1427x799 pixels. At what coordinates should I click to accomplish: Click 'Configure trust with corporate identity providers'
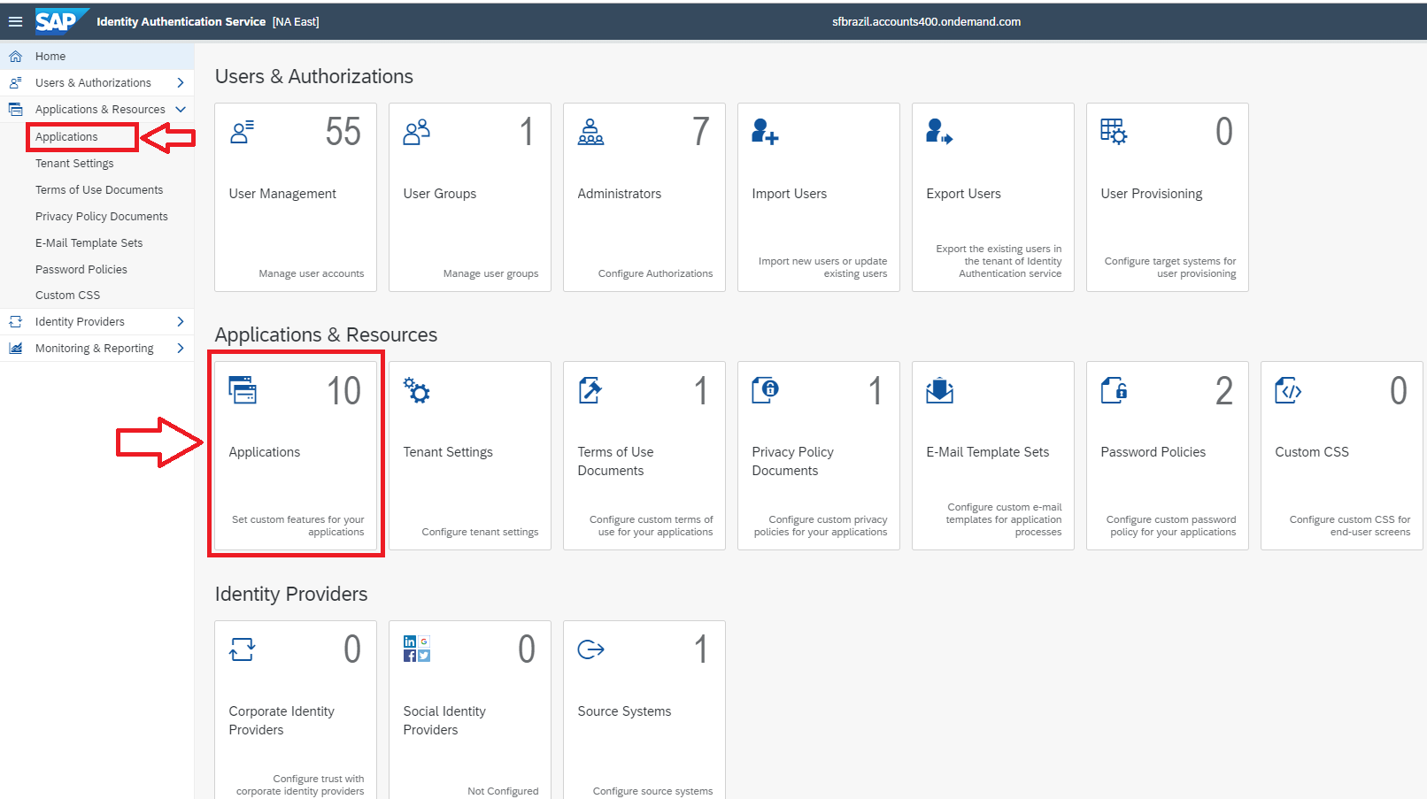300,785
